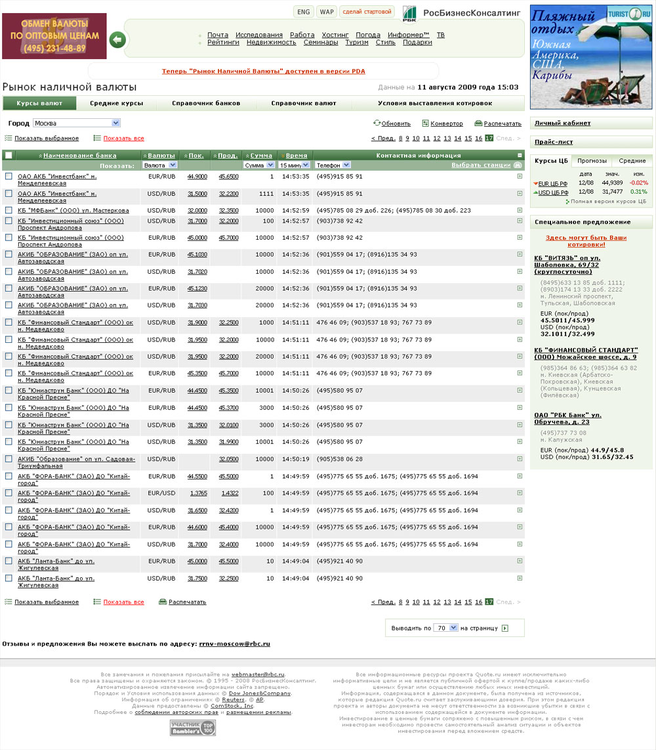Open the converter icon next to Конвертор

(x=425, y=123)
